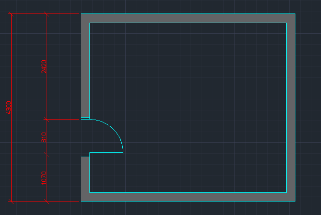This screenshot has width=321, height=215.
Task: Select the 4300 overall dimension text
Action: click(x=9, y=107)
